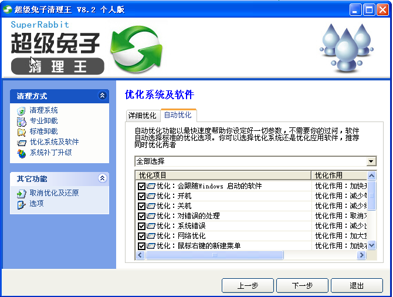
Task: Click the 专业卸载 sidebar icon
Action: tap(21, 122)
